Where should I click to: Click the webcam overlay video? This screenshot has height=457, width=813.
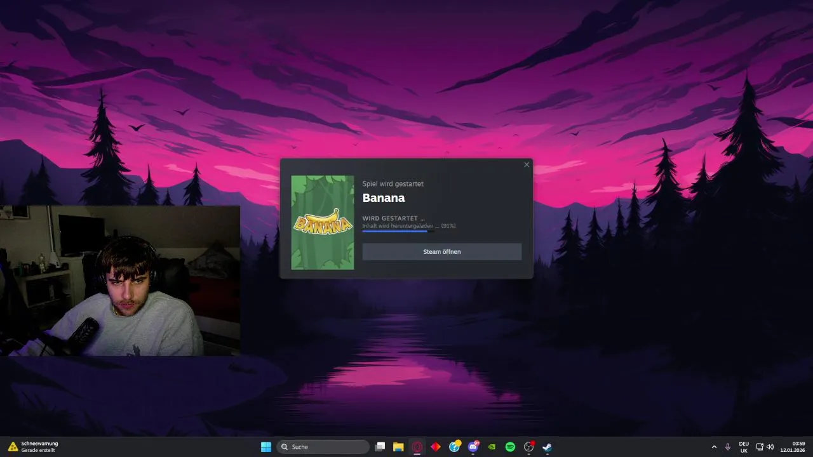(x=120, y=281)
